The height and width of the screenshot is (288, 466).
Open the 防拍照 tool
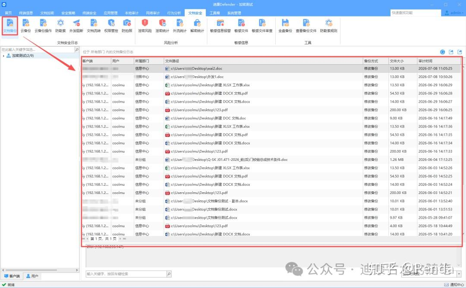coord(127,26)
